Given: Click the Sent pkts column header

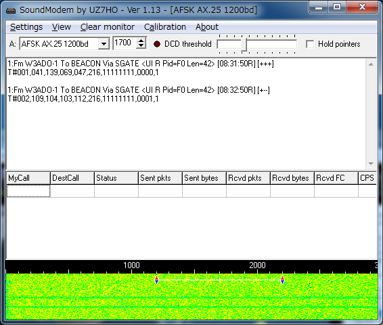Looking at the screenshot, I should tap(160, 178).
